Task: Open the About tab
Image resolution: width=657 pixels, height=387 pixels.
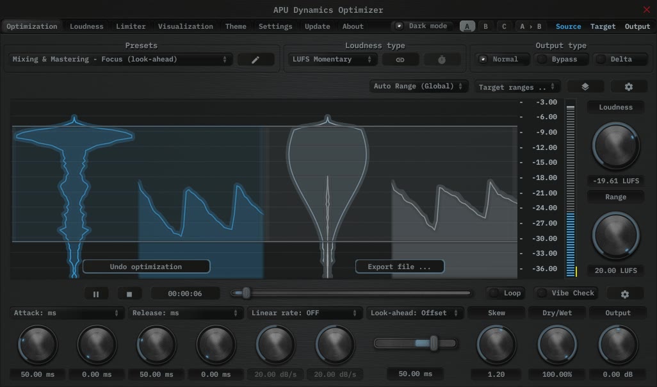Action: pos(353,26)
